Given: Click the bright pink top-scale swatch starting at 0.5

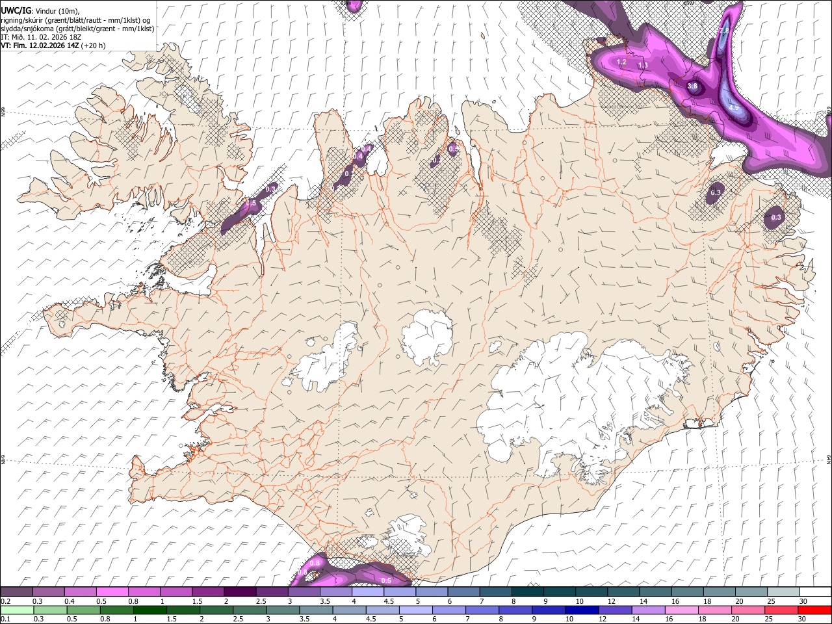Looking at the screenshot, I should tap(112, 592).
